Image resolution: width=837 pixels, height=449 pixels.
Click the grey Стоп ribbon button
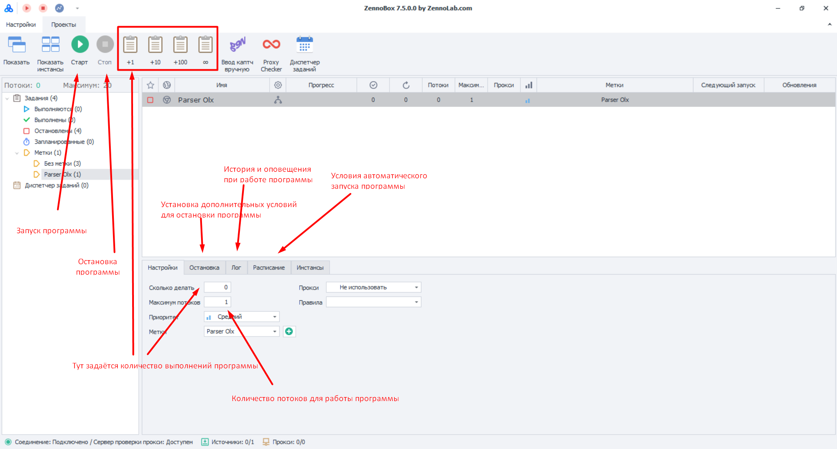point(105,51)
